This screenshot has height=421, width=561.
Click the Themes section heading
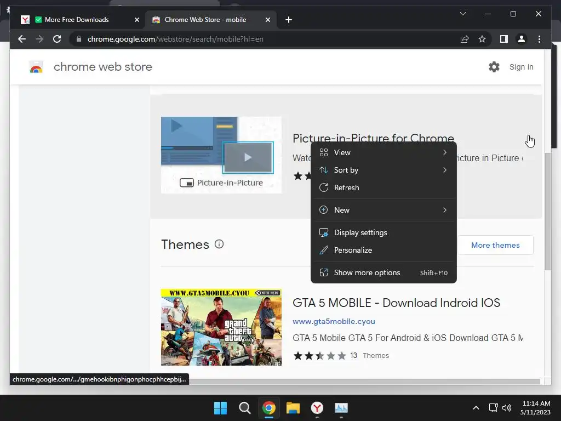(x=185, y=244)
